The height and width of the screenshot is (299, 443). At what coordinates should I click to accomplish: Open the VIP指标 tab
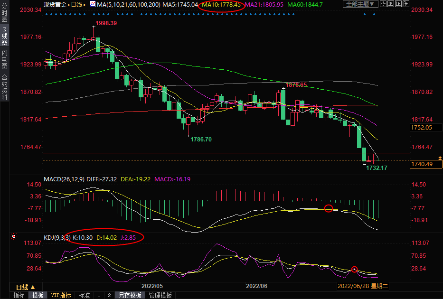coord(61,295)
